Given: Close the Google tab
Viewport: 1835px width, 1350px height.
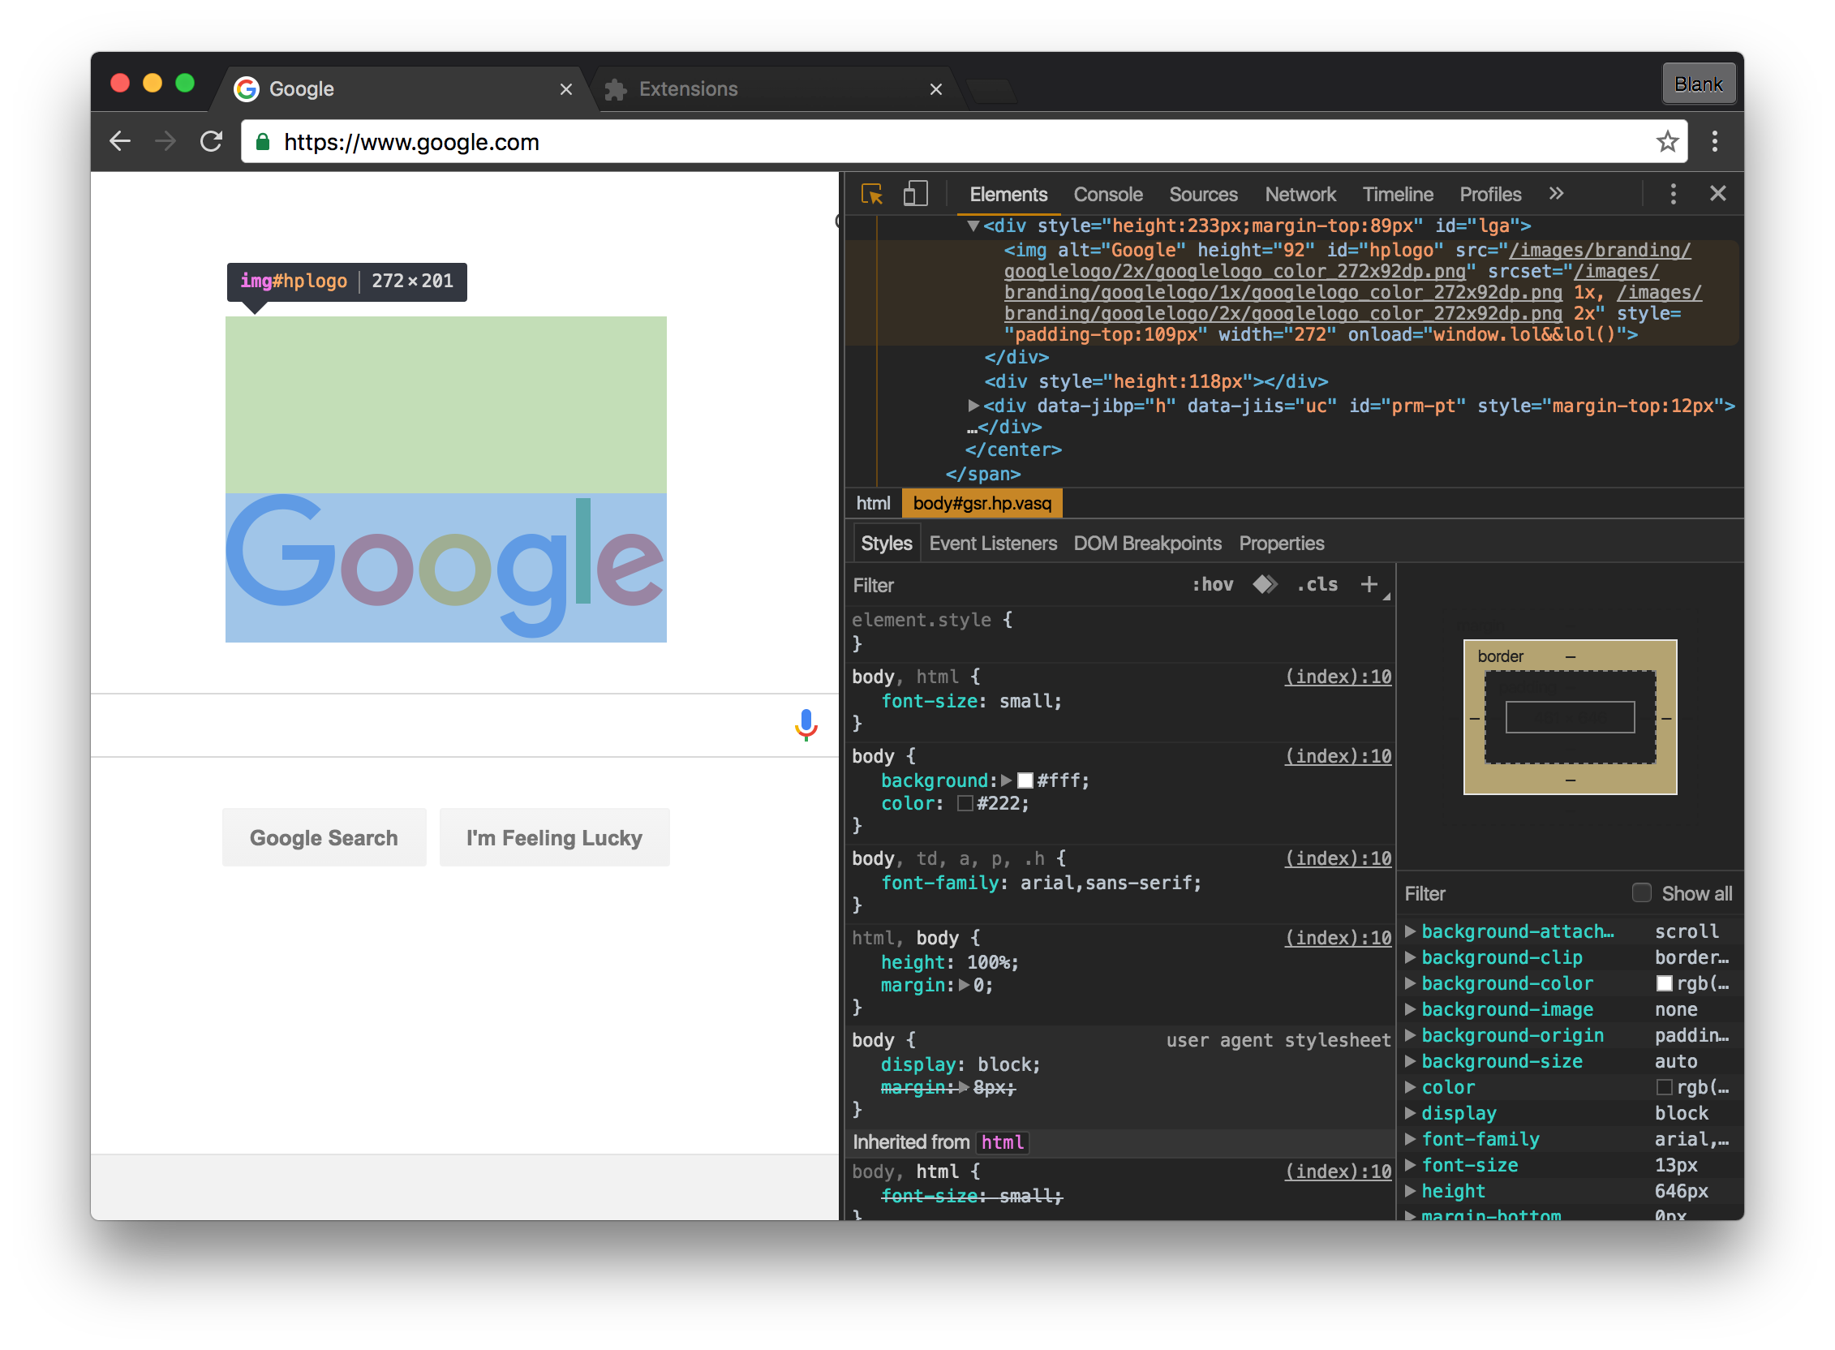Looking at the screenshot, I should pos(565,89).
